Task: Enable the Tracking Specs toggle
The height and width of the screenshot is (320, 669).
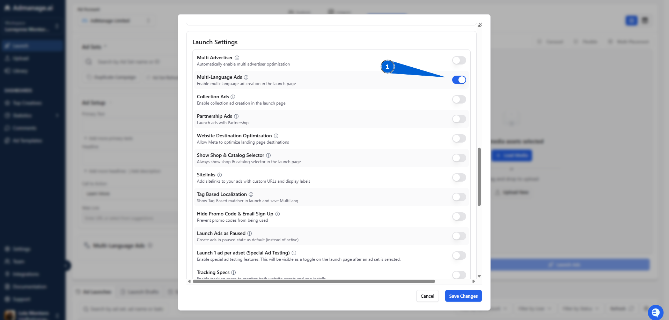Action: coord(459,275)
